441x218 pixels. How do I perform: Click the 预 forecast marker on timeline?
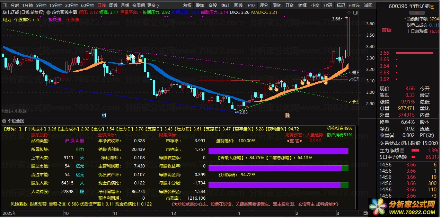click(x=287, y=115)
